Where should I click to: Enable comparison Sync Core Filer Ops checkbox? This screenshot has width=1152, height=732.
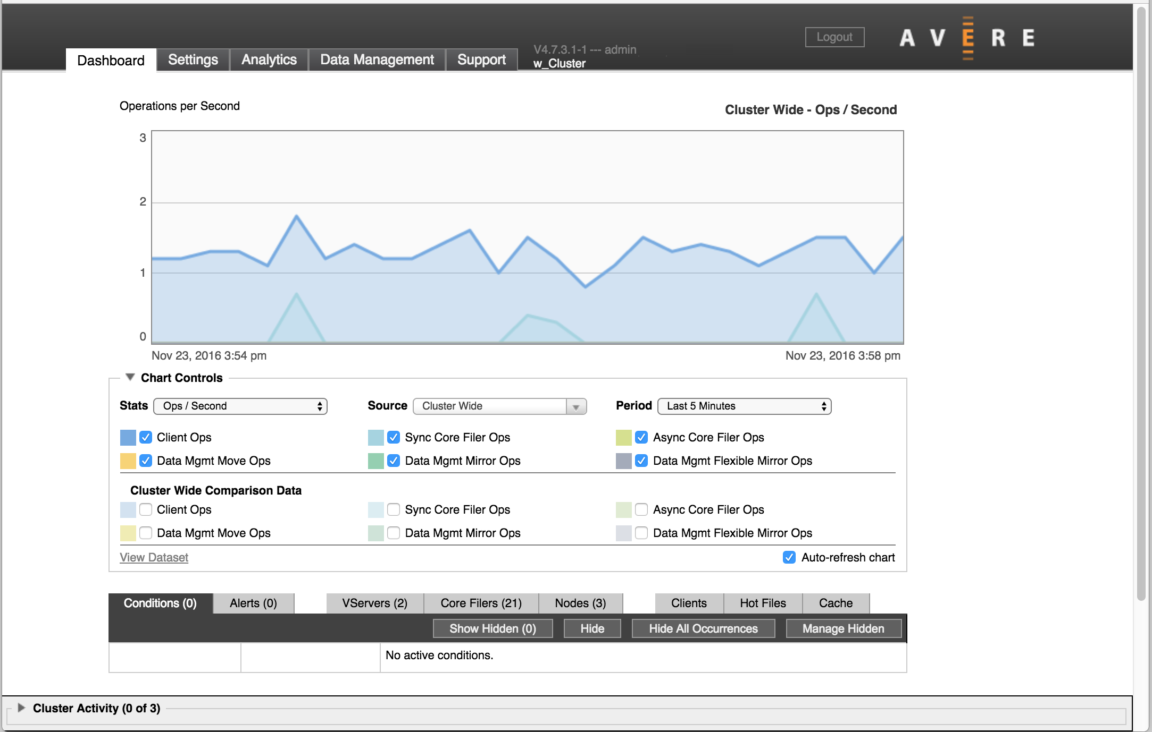point(394,509)
